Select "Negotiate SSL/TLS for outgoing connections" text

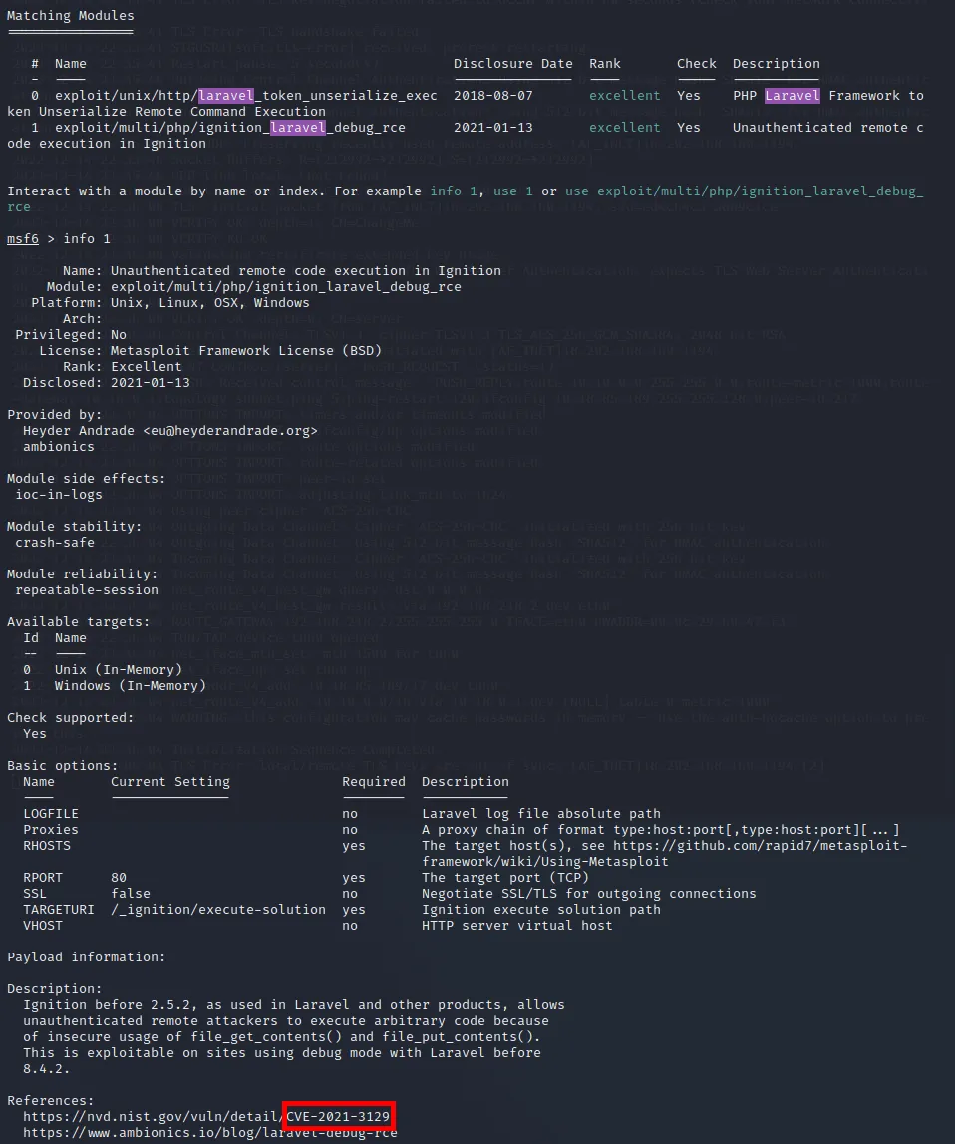click(589, 894)
